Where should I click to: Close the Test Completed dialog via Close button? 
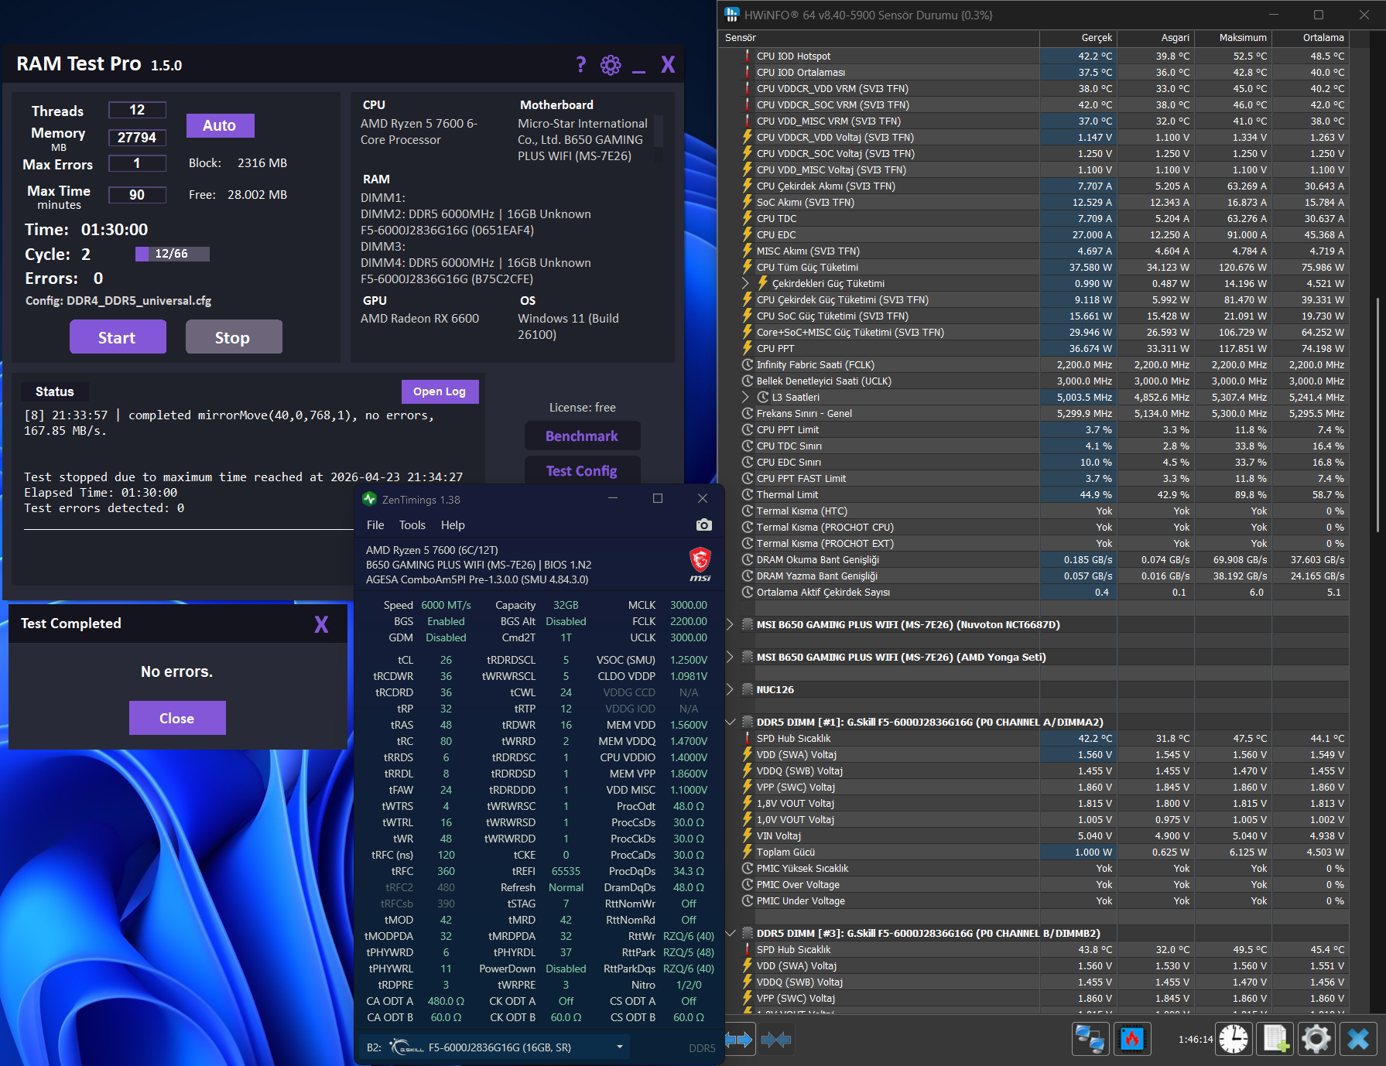[177, 718]
